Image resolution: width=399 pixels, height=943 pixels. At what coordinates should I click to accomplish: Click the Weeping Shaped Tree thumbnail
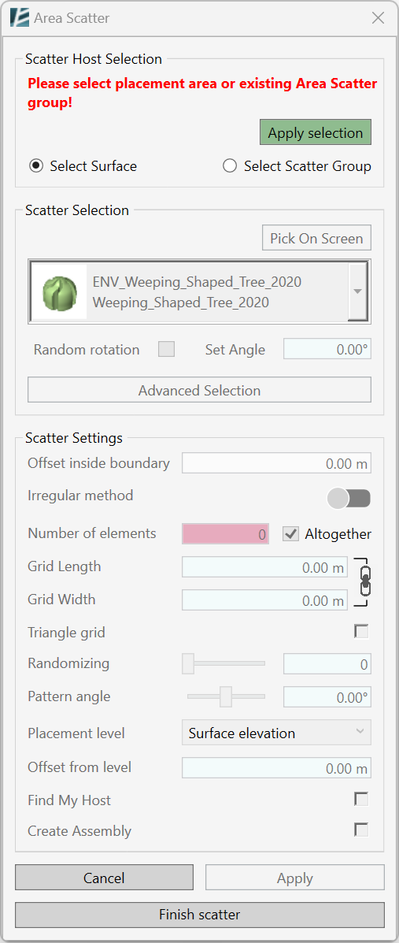(60, 291)
